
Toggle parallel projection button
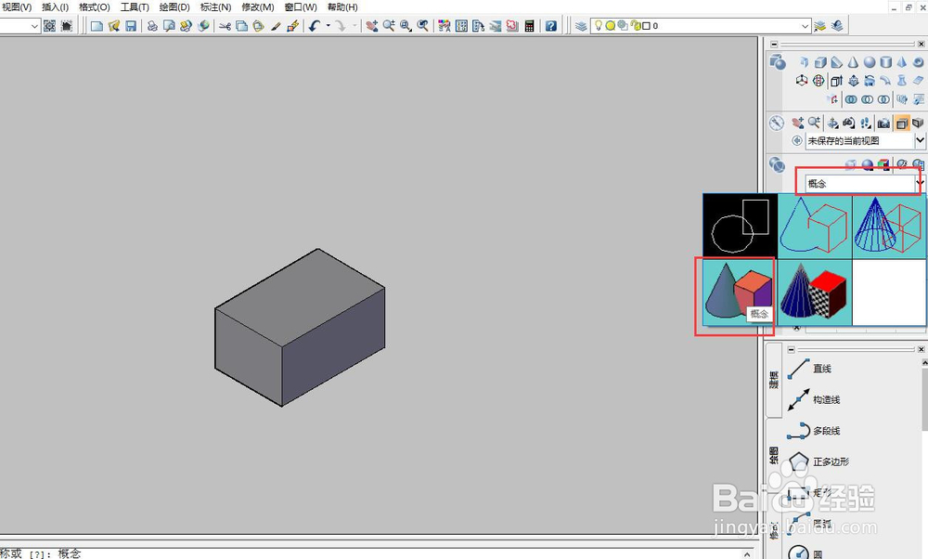coord(901,123)
